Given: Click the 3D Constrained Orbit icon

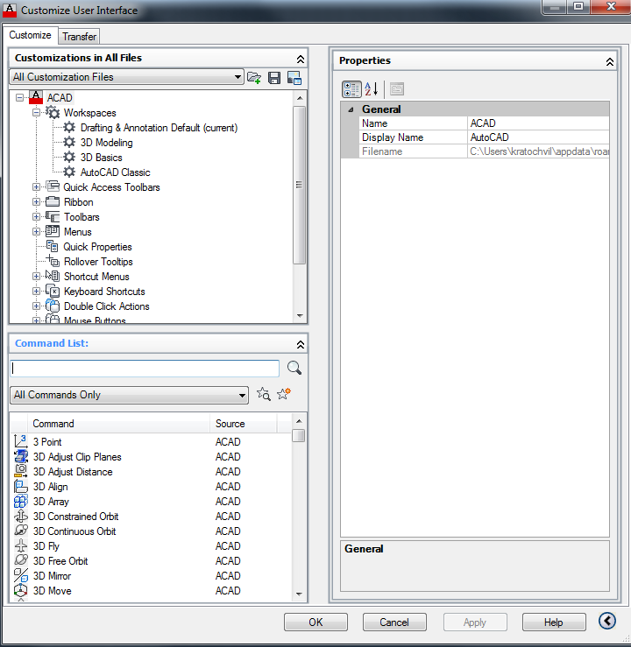Looking at the screenshot, I should click(x=21, y=516).
